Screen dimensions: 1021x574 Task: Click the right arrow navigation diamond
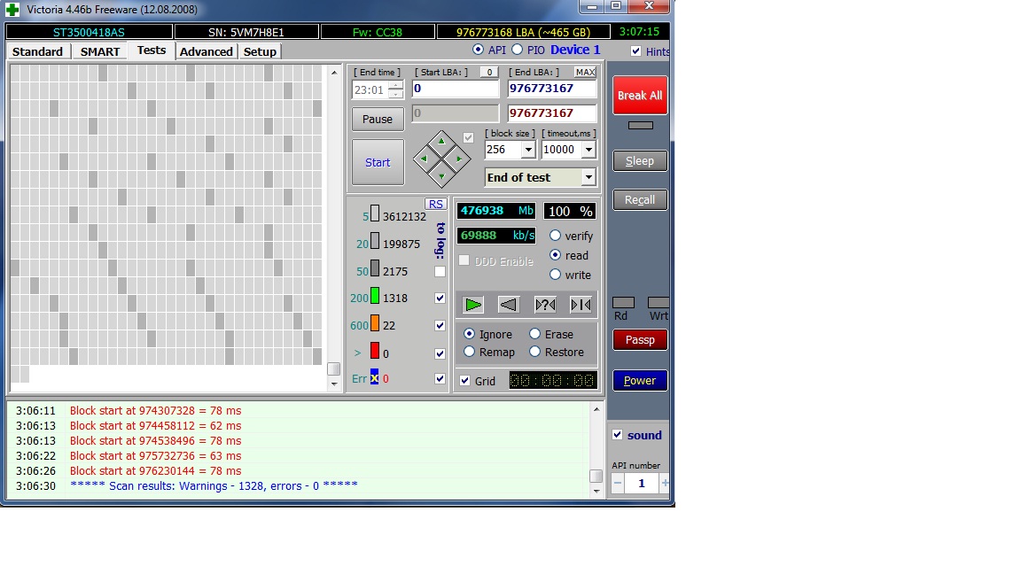pos(458,159)
